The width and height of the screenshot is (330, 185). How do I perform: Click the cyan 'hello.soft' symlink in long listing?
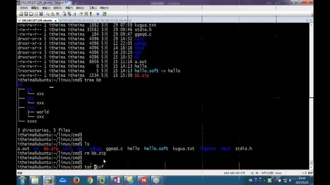pos(146,71)
